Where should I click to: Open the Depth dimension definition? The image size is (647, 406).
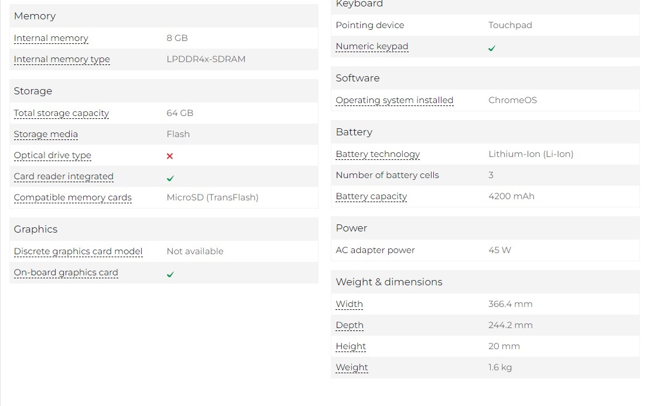click(350, 325)
